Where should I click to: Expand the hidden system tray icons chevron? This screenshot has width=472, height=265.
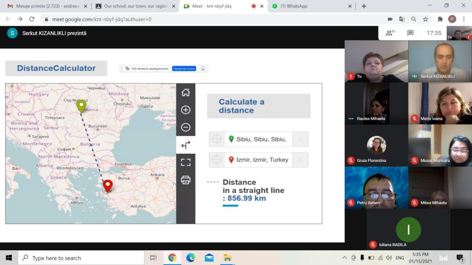(x=344, y=258)
